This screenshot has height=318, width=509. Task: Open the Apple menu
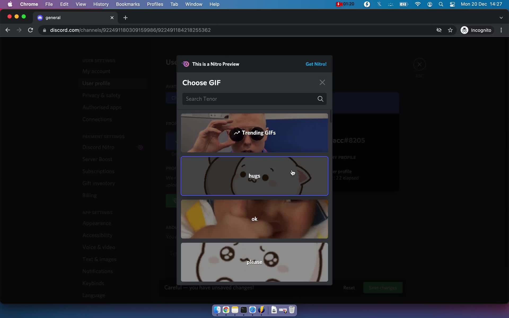10,4
